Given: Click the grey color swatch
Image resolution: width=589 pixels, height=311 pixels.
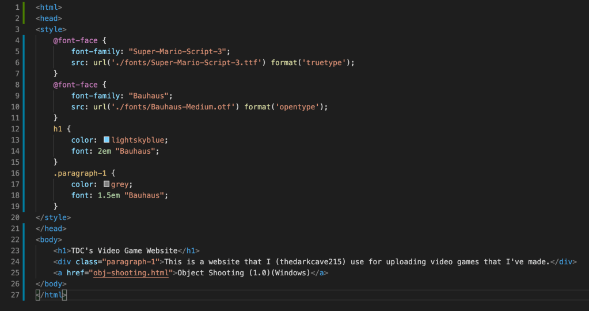Looking at the screenshot, I should pyautogui.click(x=107, y=184).
